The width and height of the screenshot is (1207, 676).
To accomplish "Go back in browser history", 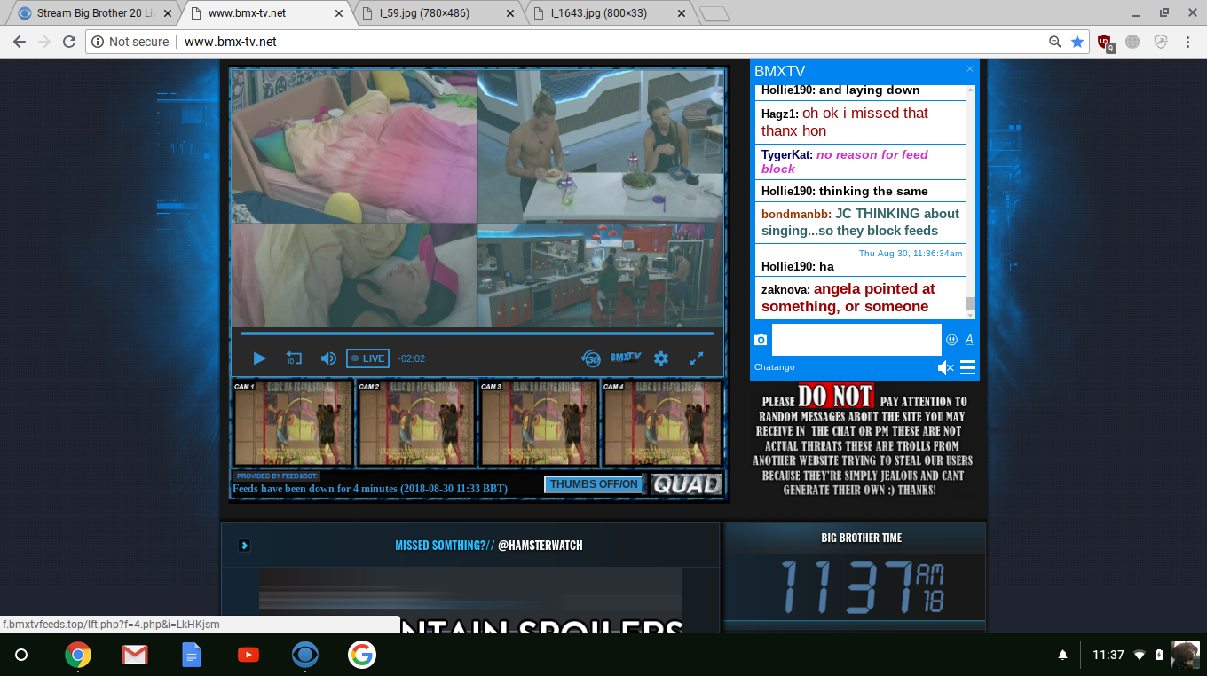I will 20,42.
